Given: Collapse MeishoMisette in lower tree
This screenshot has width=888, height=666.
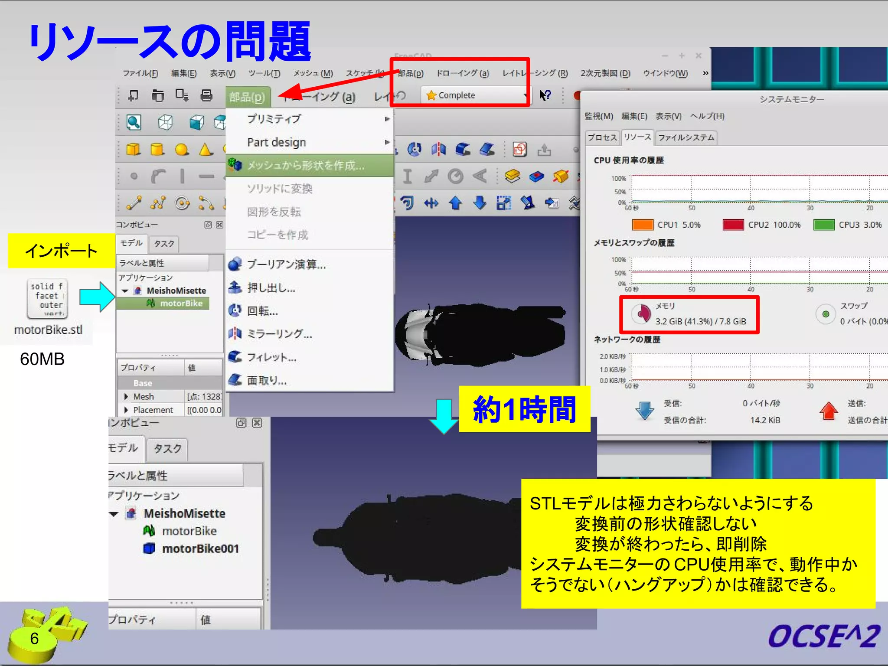Looking at the screenshot, I should point(114,514).
